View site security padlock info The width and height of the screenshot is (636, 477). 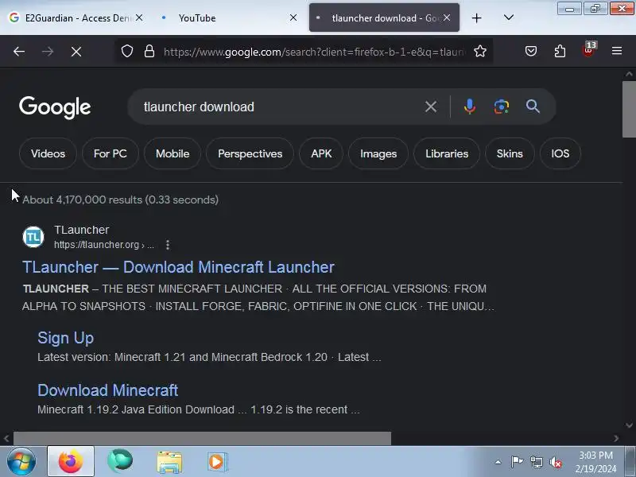pyautogui.click(x=149, y=51)
